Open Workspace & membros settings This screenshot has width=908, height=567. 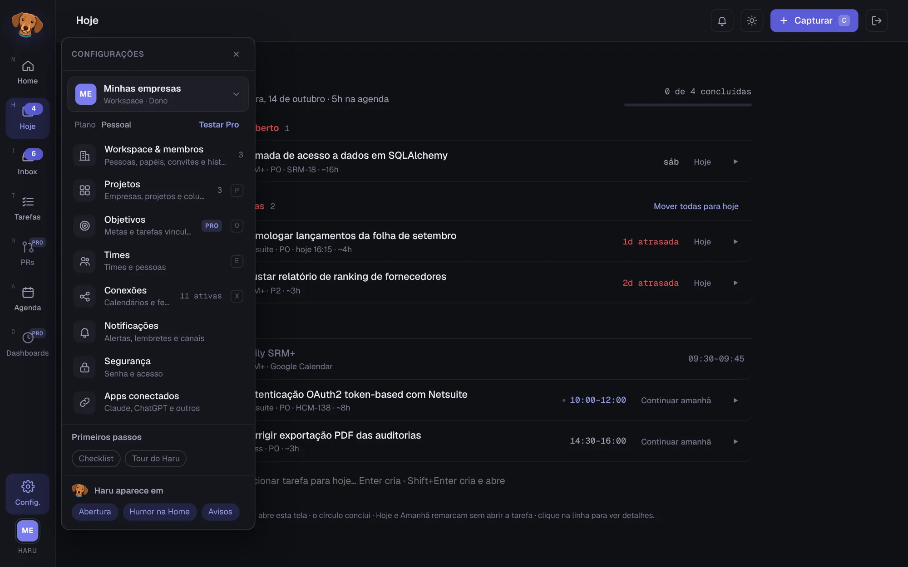[x=158, y=155]
